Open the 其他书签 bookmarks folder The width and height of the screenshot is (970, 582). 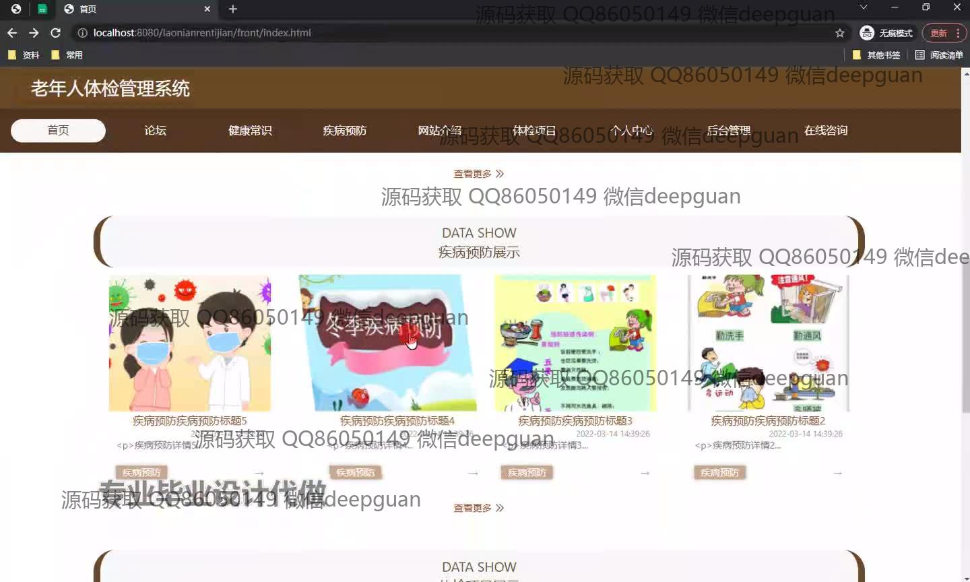(876, 55)
